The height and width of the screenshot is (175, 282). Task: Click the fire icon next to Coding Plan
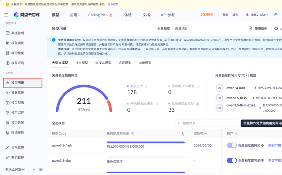[x=111, y=15]
